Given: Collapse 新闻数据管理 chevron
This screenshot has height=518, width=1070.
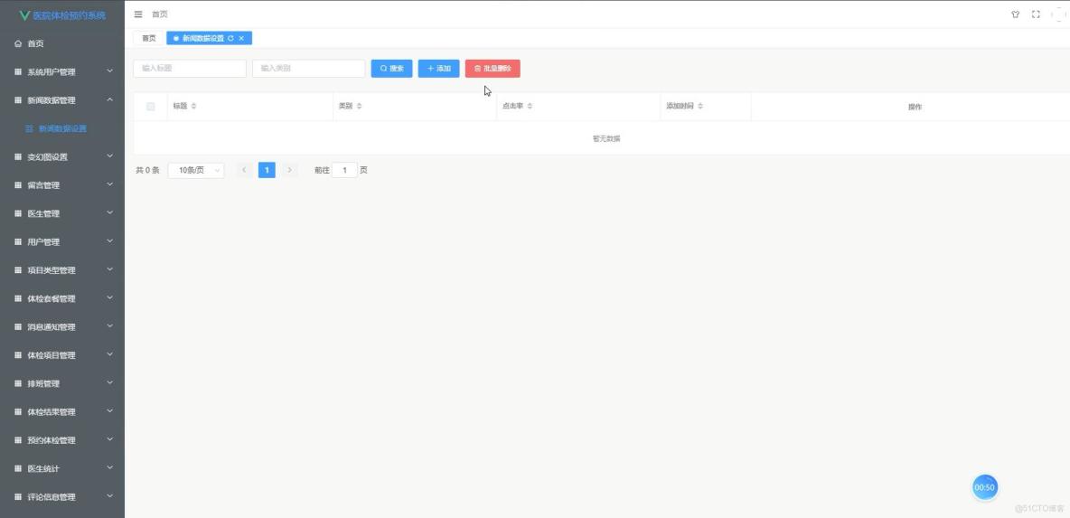Looking at the screenshot, I should (x=110, y=99).
